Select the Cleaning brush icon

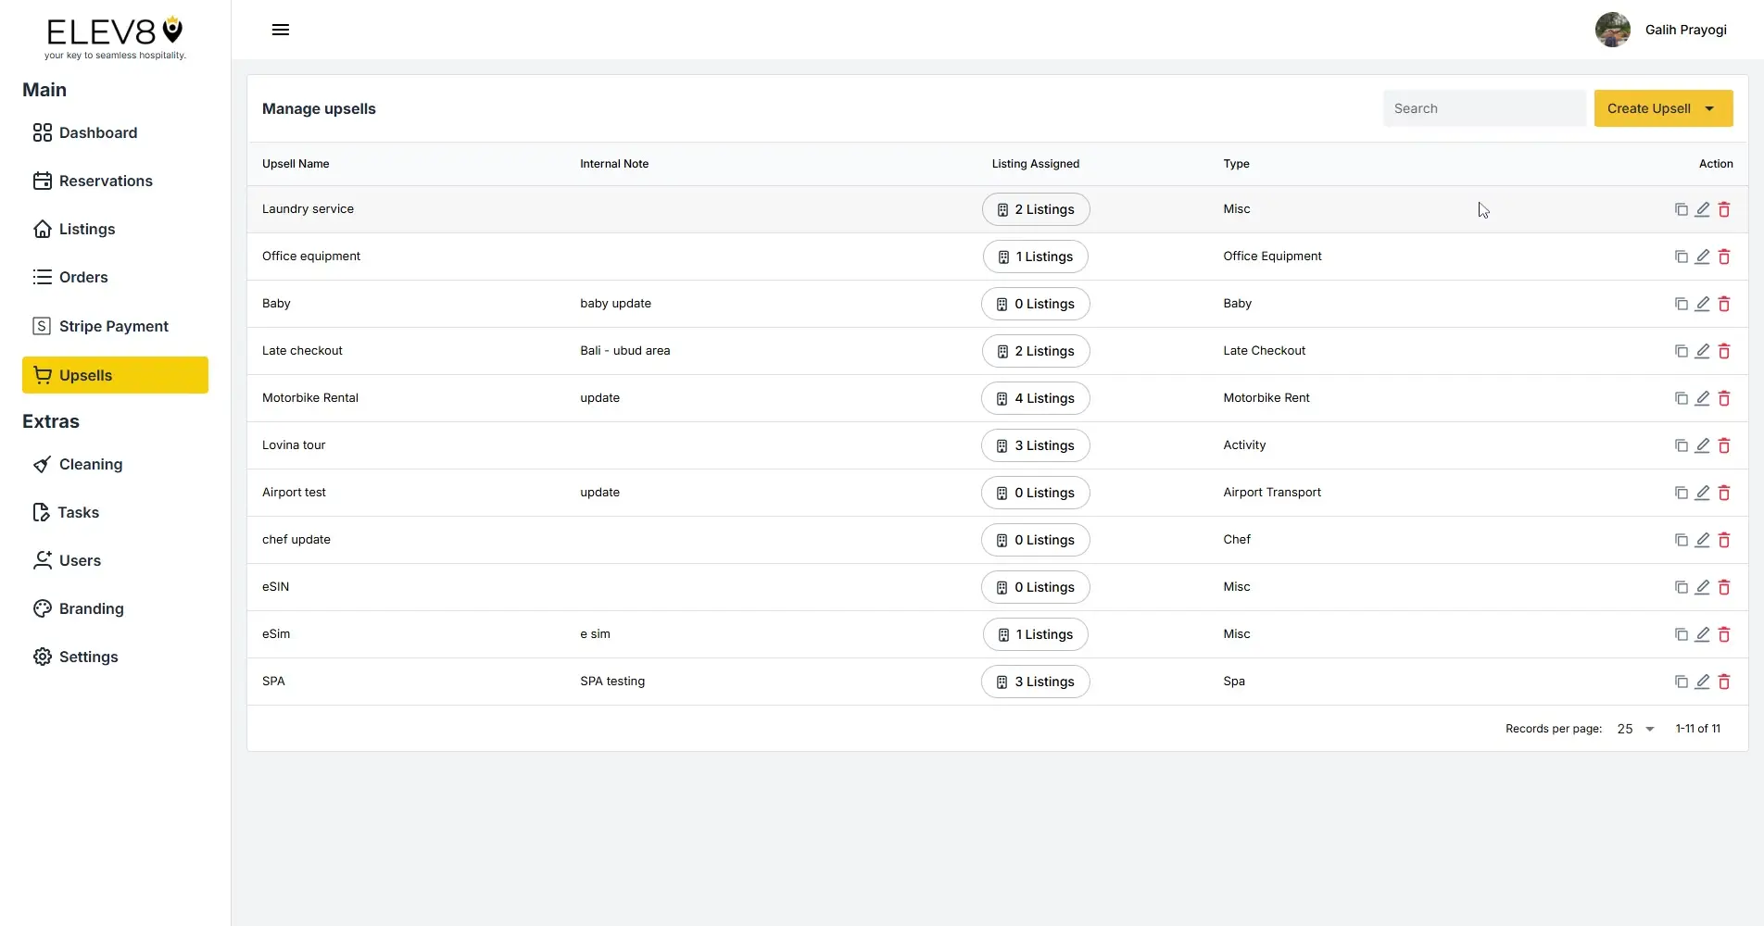(43, 464)
